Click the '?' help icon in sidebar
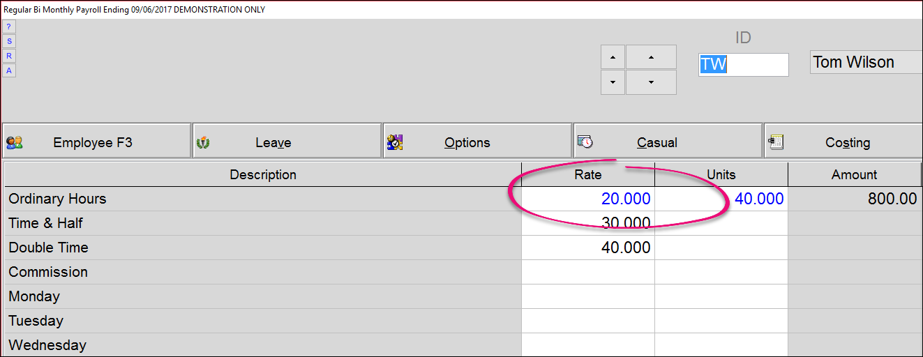This screenshot has height=357, width=923. click(8, 26)
